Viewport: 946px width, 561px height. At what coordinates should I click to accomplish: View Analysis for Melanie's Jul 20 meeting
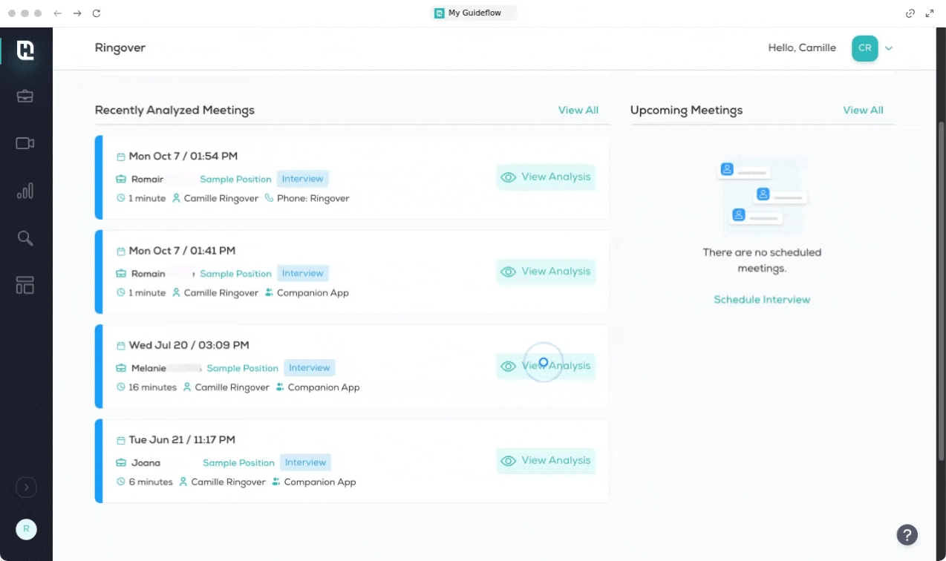pyautogui.click(x=546, y=366)
